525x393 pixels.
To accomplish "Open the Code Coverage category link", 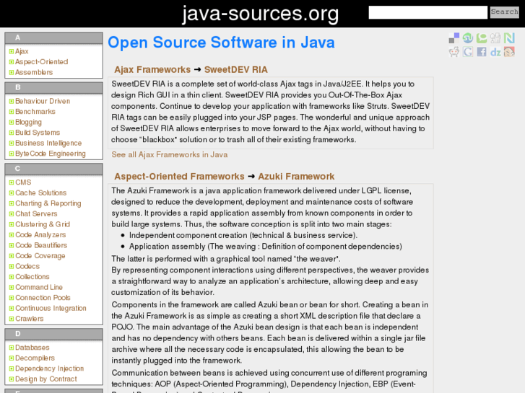I will (40, 255).
